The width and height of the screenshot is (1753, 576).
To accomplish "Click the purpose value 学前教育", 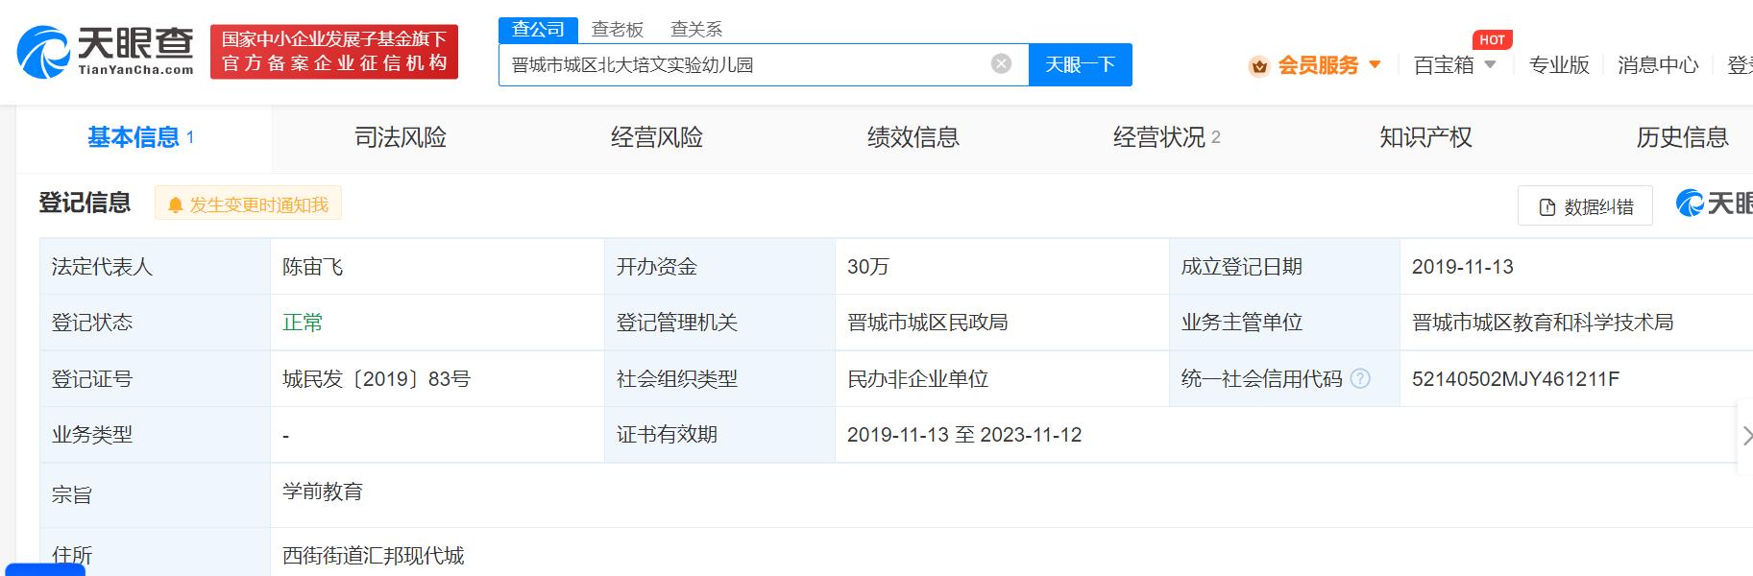I will pos(323,492).
